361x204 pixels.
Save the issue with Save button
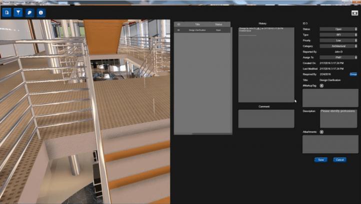pyautogui.click(x=321, y=160)
